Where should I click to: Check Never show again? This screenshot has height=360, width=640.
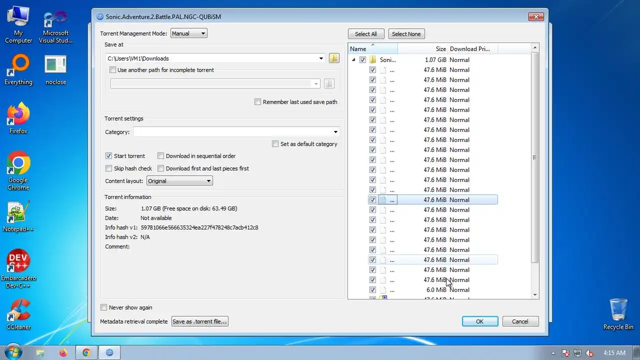point(104,307)
